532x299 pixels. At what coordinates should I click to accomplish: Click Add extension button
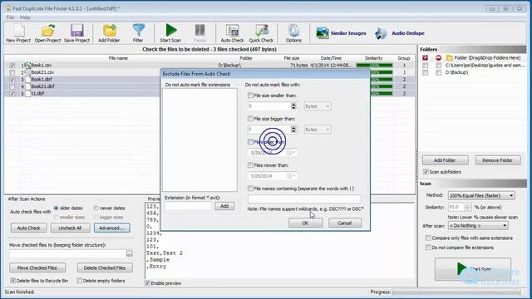click(x=224, y=206)
